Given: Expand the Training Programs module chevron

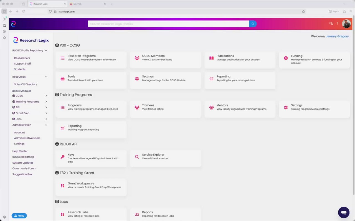Looking at the screenshot, I should click(x=46, y=101).
